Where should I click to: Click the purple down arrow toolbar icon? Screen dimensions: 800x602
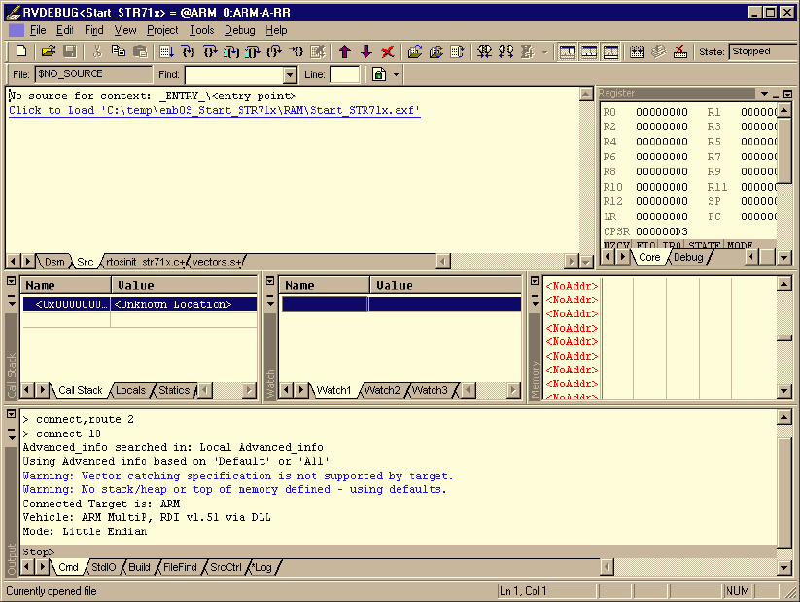[x=365, y=52]
